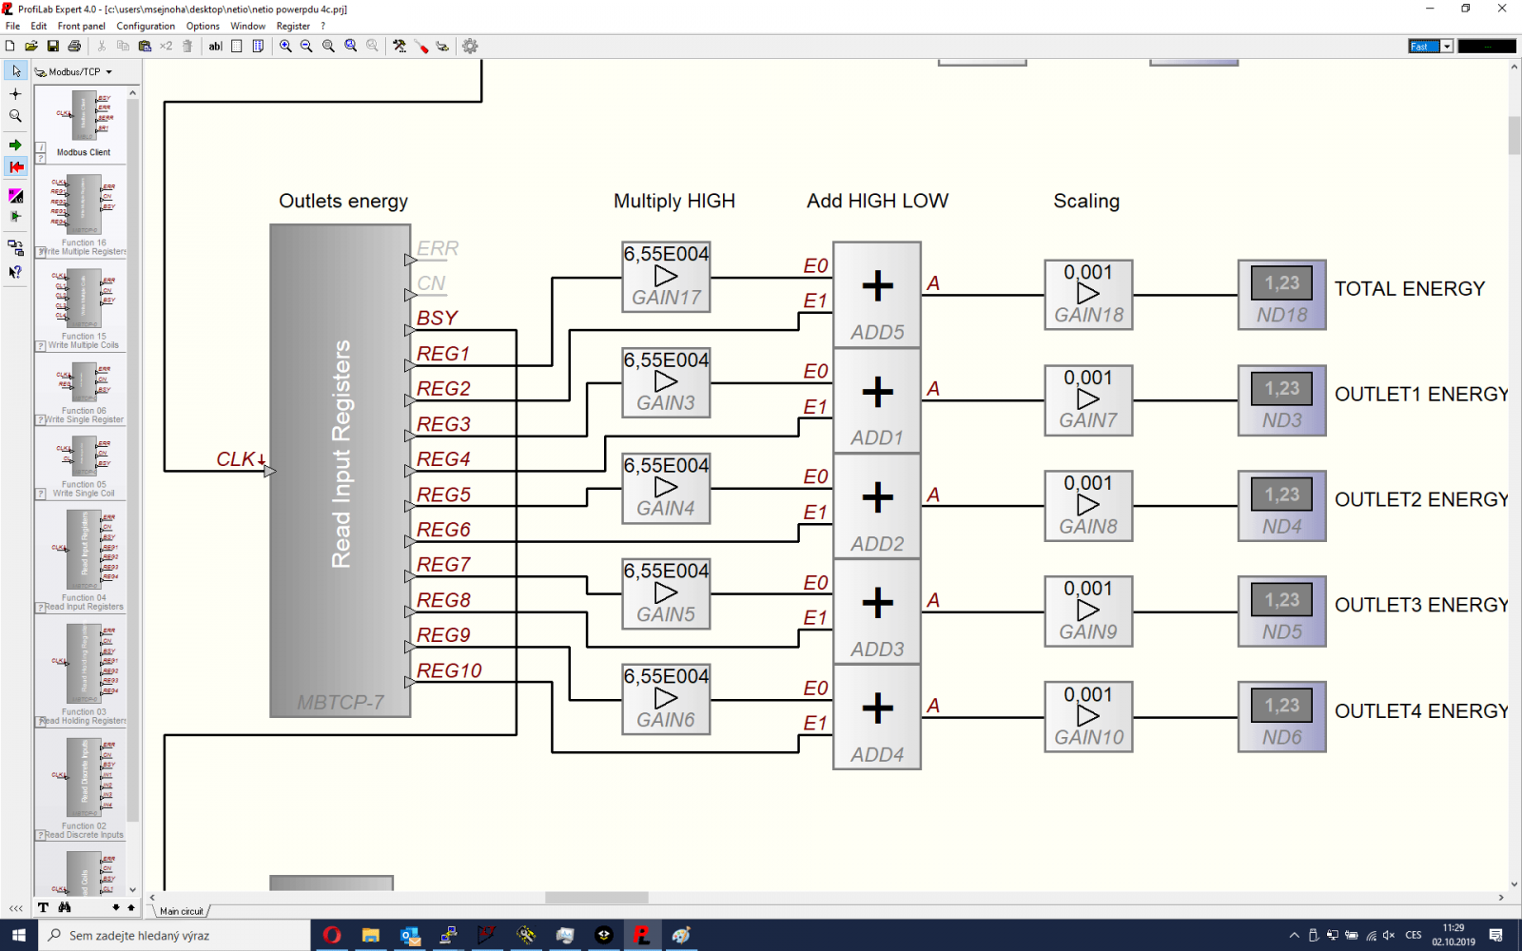The image size is (1522, 951).
Task: Click the black color swatch in toolbar
Action: point(1487,46)
